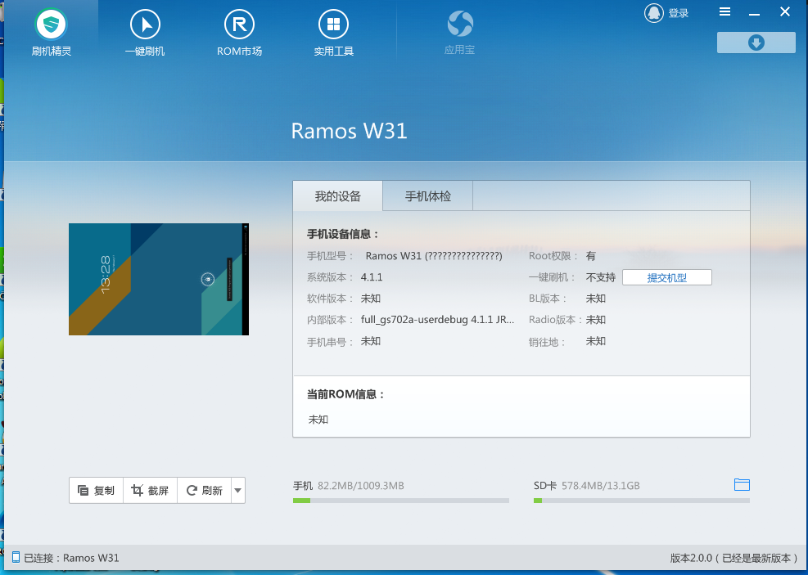Viewport: 808px width, 575px height.
Task: Switch to the 我的设备 tab
Action: [x=337, y=196]
